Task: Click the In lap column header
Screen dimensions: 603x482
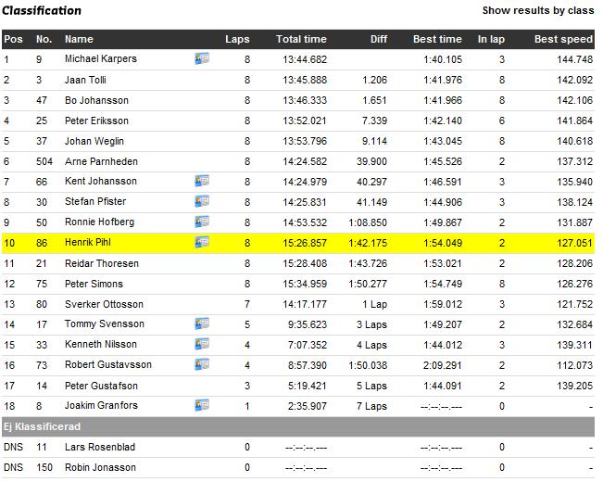Action: (x=491, y=39)
